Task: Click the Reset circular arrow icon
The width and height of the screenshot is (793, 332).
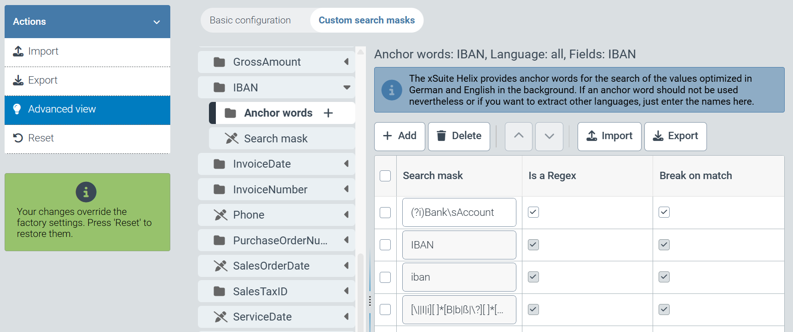Action: point(18,138)
